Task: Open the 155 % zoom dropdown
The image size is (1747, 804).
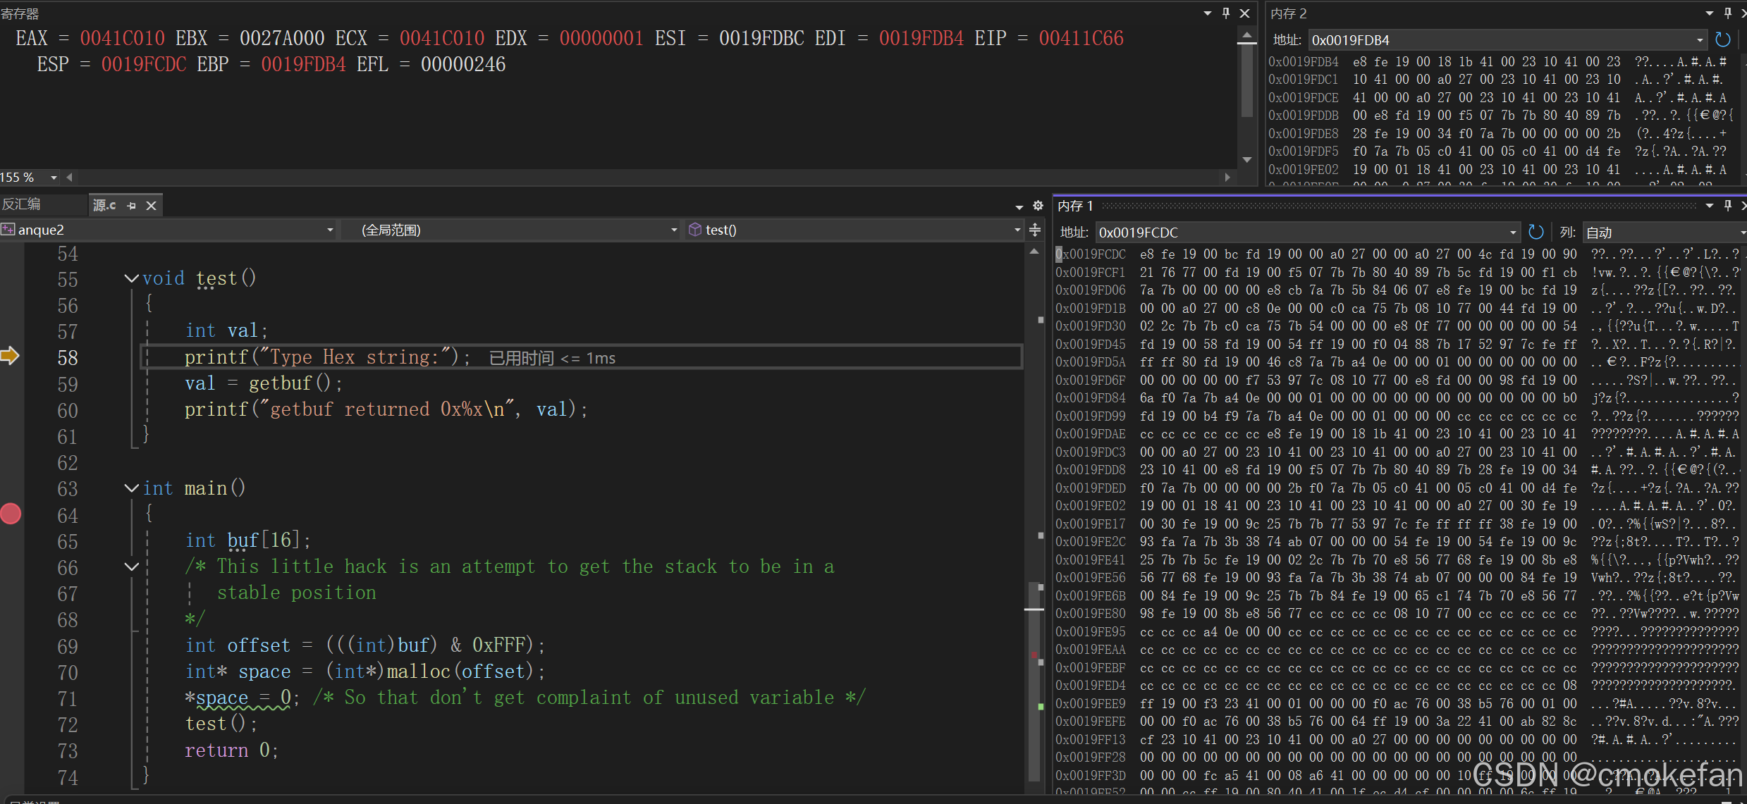Action: click(54, 178)
